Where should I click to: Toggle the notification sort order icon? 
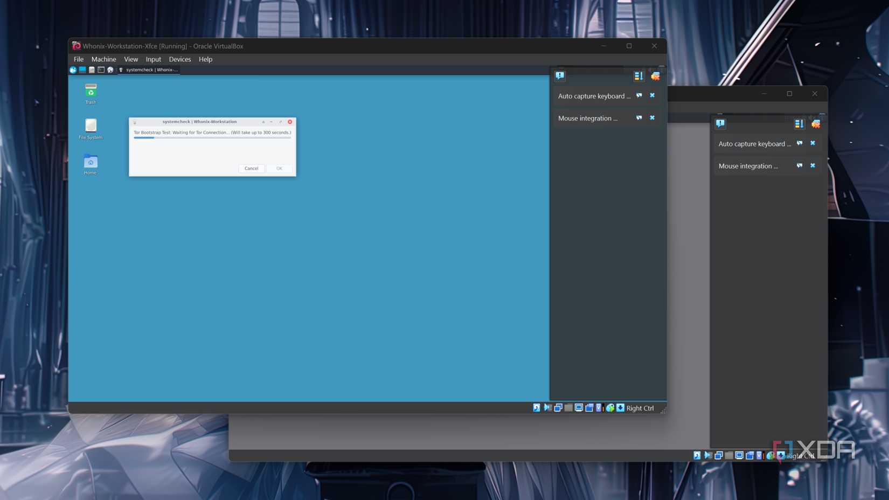click(x=638, y=76)
